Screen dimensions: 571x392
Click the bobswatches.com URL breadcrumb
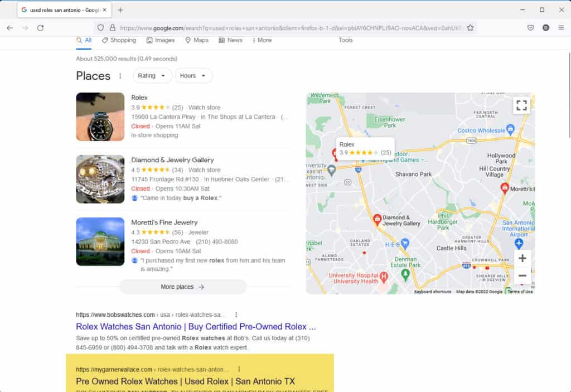pyautogui.click(x=151, y=314)
